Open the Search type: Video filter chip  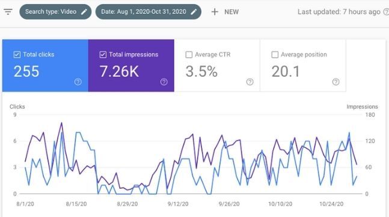pos(55,11)
